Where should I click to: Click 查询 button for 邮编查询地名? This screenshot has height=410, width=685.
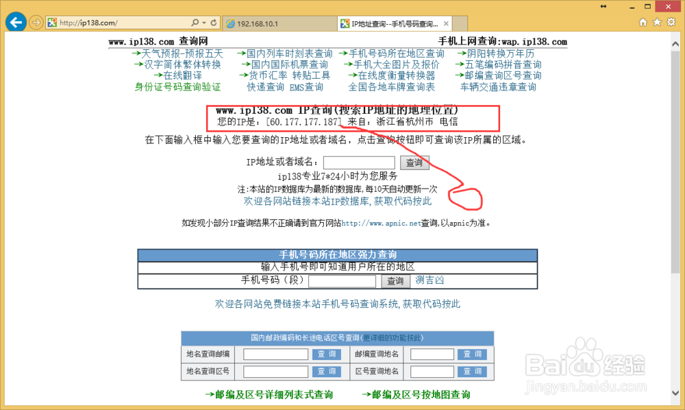tap(472, 354)
